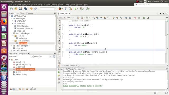Find the next occurrence via the editor toolbar
The width and height of the screenshot is (169, 95).
click(101, 18)
